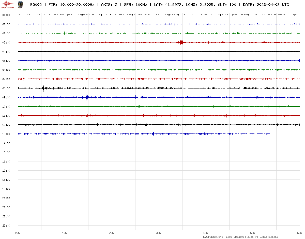Select the 13:00 hour label

click(6, 134)
